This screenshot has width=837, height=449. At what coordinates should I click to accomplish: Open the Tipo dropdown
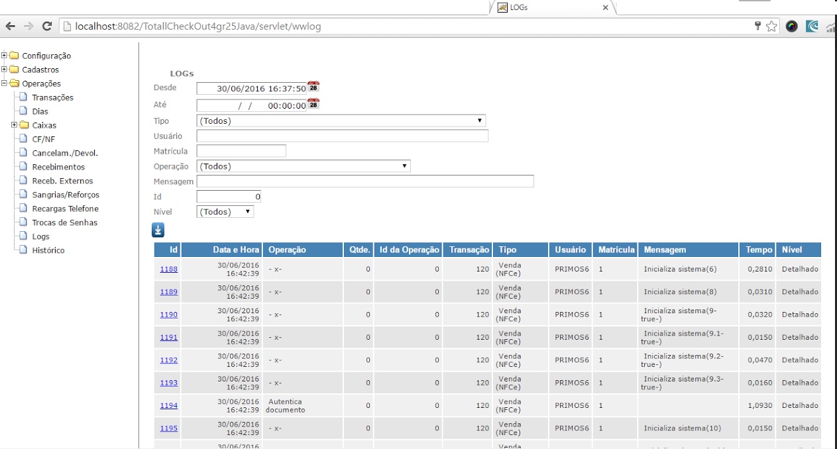click(x=341, y=121)
